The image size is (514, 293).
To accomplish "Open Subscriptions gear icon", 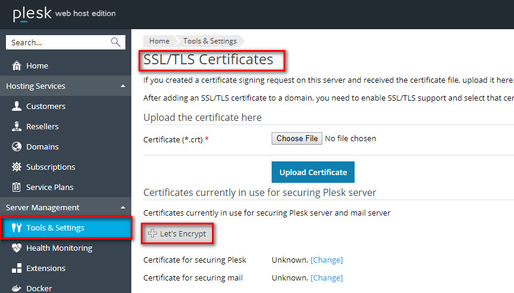I will tap(16, 167).
